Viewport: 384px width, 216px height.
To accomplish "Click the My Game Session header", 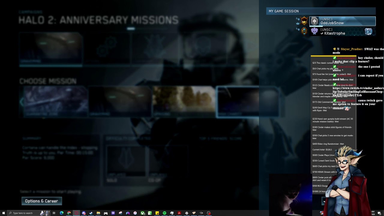I will pos(321,11).
